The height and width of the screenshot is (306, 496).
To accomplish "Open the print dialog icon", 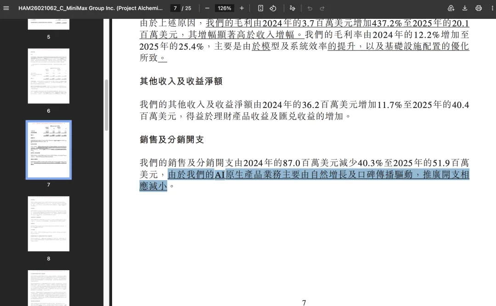I will [479, 8].
